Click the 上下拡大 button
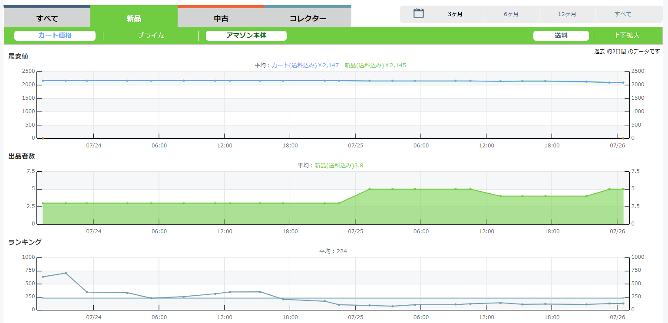Viewport: 668px width, 323px height. 626,36
